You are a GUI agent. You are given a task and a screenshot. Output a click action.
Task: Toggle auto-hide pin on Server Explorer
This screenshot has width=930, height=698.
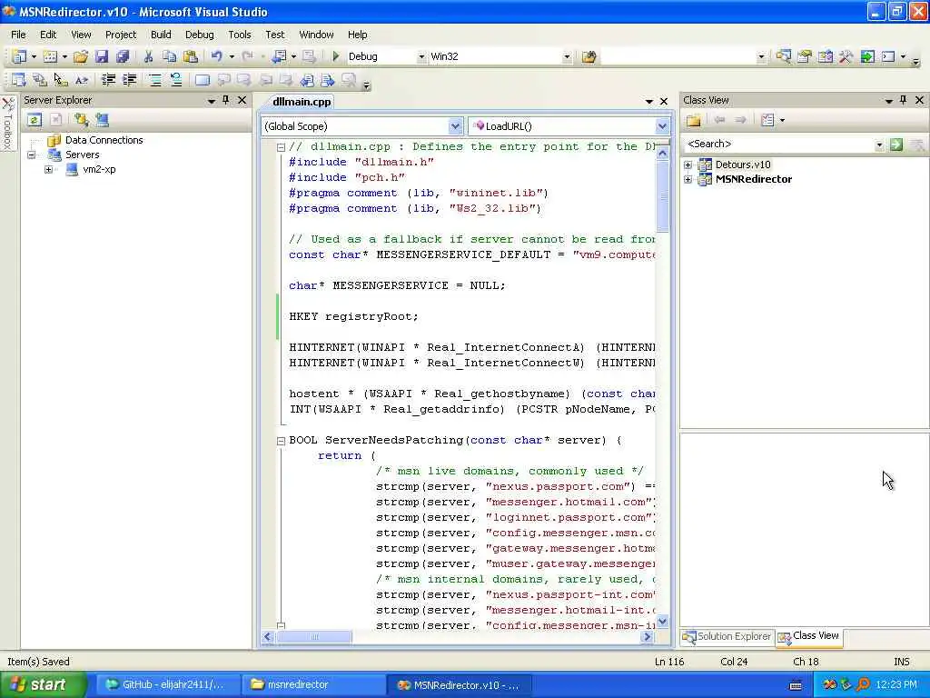pyautogui.click(x=226, y=100)
